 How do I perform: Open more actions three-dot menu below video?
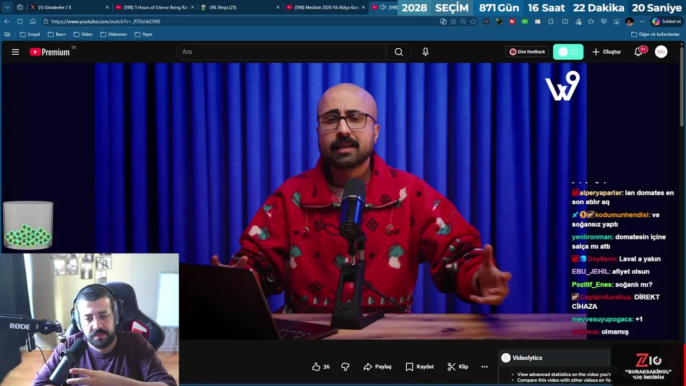(484, 367)
